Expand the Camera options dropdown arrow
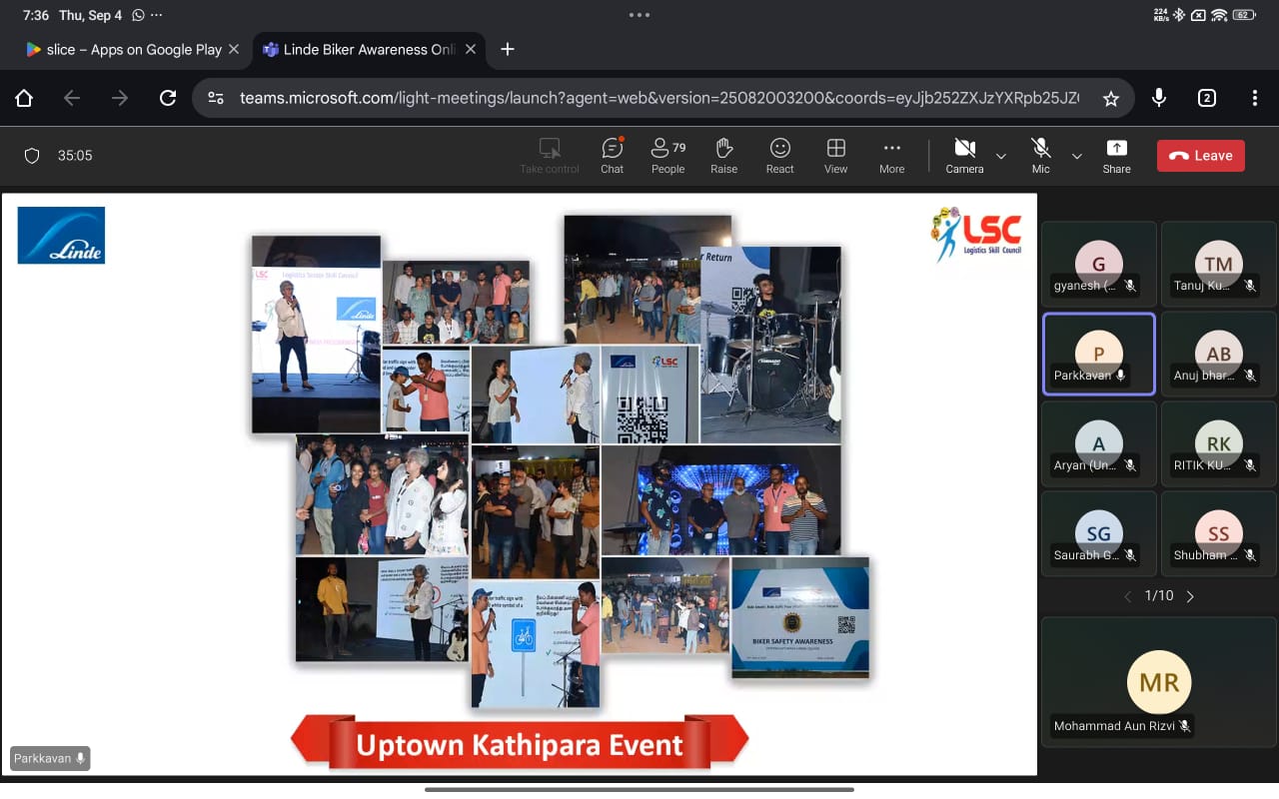 pyautogui.click(x=1000, y=156)
